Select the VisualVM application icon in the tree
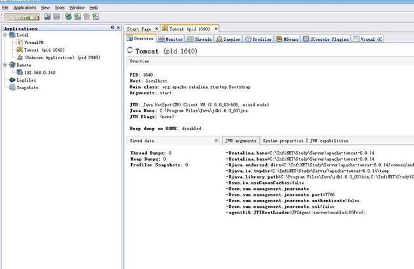Image resolution: width=414 pixels, height=269 pixels. coord(20,42)
